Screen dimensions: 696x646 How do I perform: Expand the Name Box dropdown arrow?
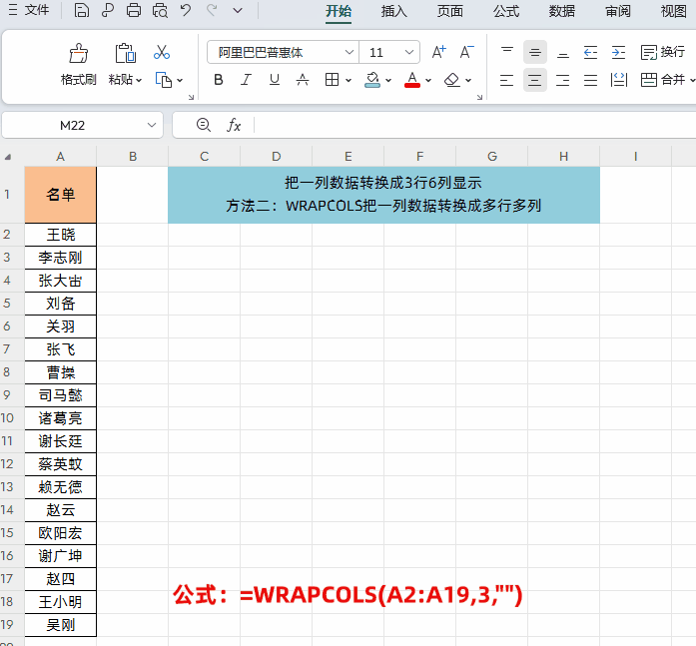(152, 125)
